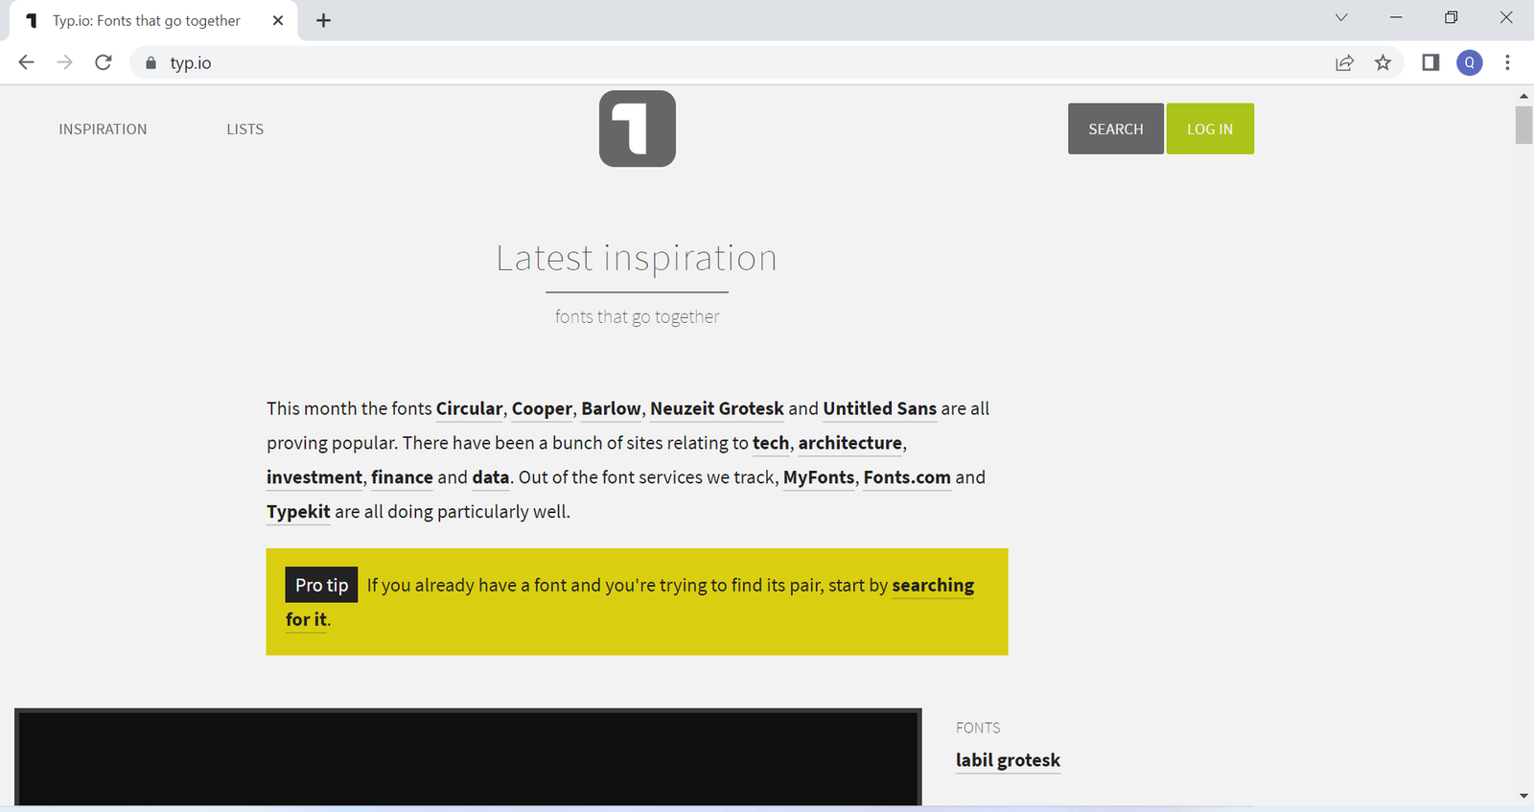The height and width of the screenshot is (812, 1534).
Task: Open the Circular font link
Action: click(469, 408)
